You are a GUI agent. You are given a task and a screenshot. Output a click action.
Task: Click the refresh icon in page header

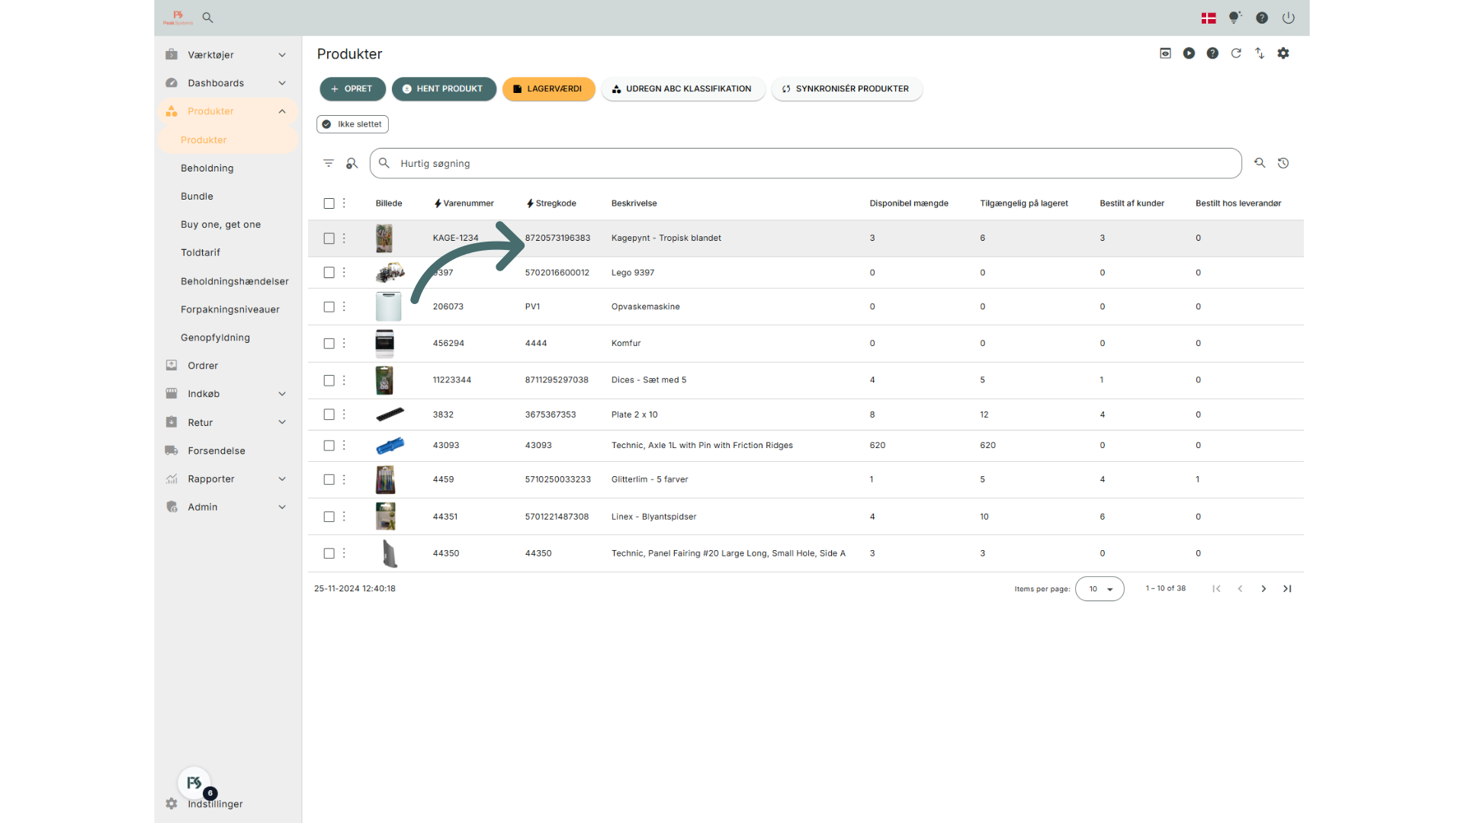[x=1236, y=53]
